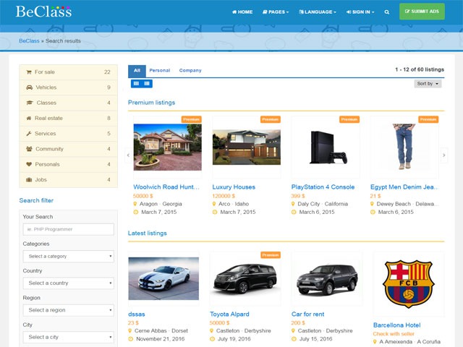Switch to grid view icon

pos(136,84)
